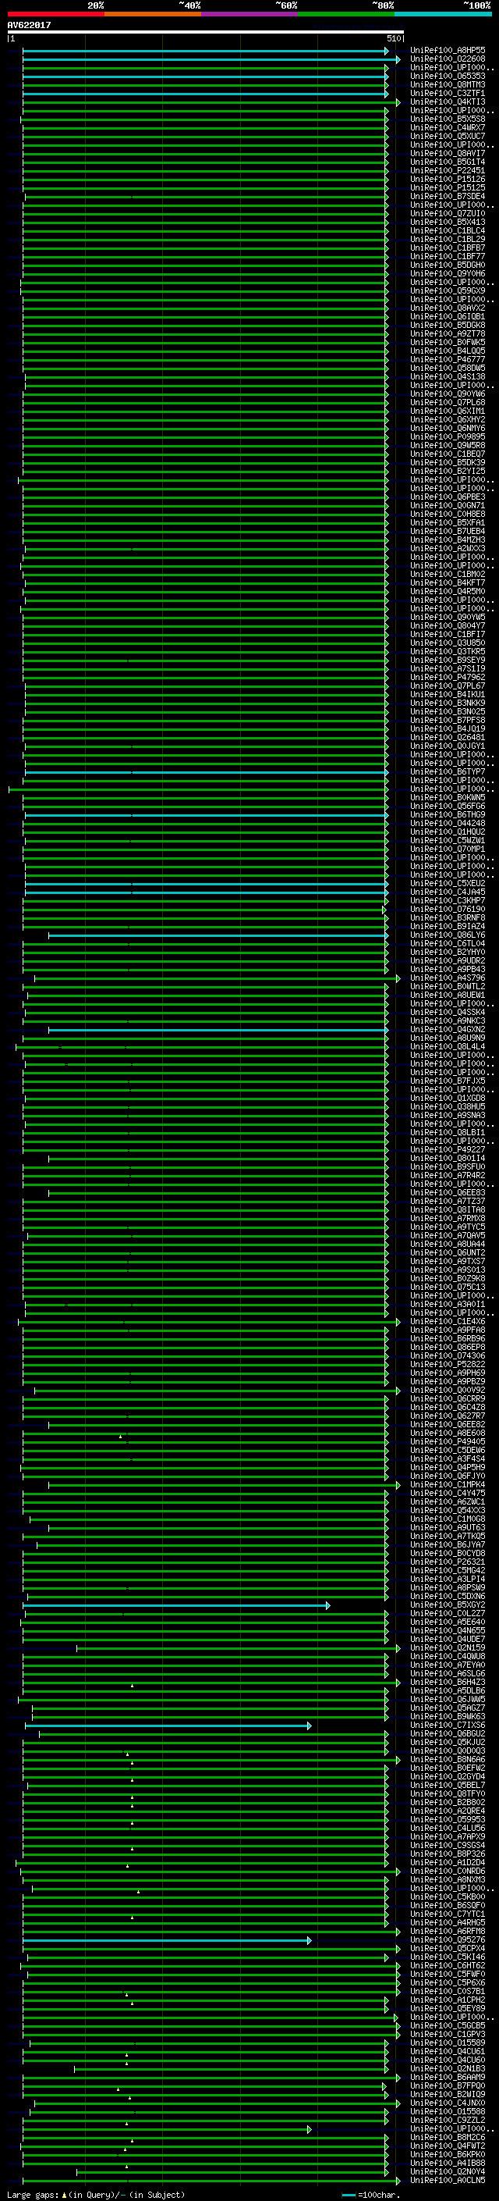Select the UniRef100_P15126 label
The width and height of the screenshot is (499, 2201).
[x=448, y=179]
